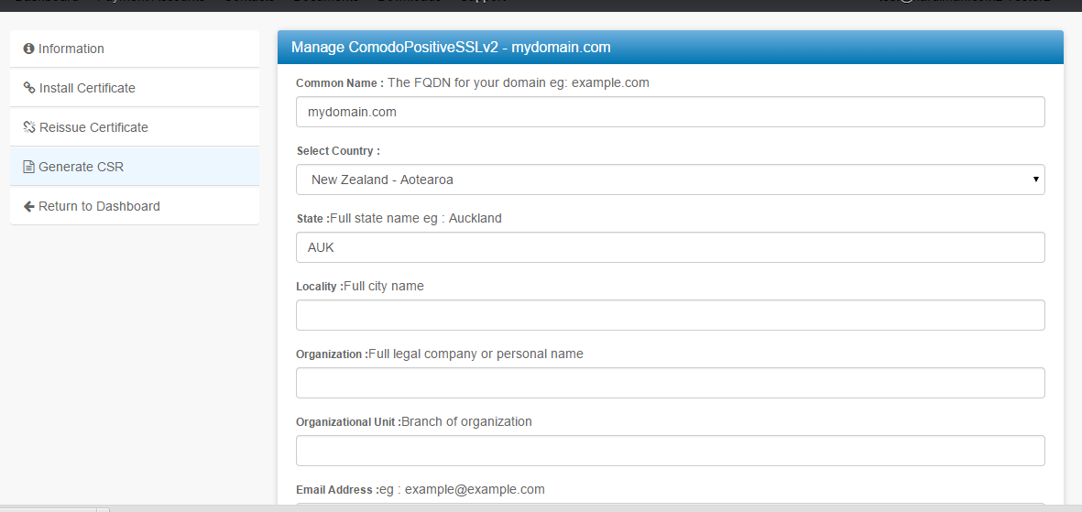Click the 'Full city name' hint text
Screen dimensions: 1082x512
[384, 286]
